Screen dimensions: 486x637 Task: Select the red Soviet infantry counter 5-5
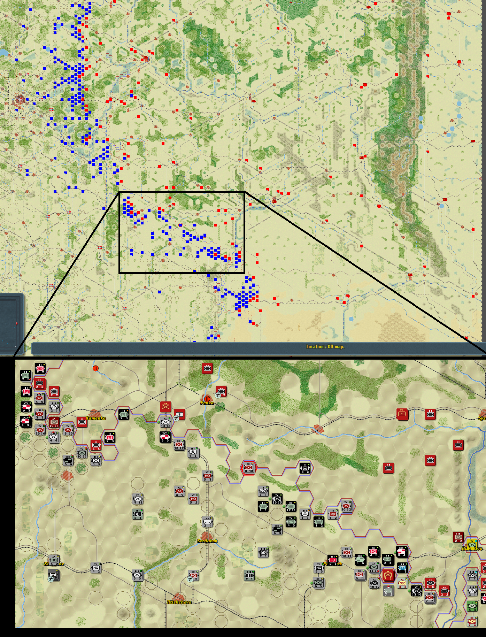tap(430, 583)
